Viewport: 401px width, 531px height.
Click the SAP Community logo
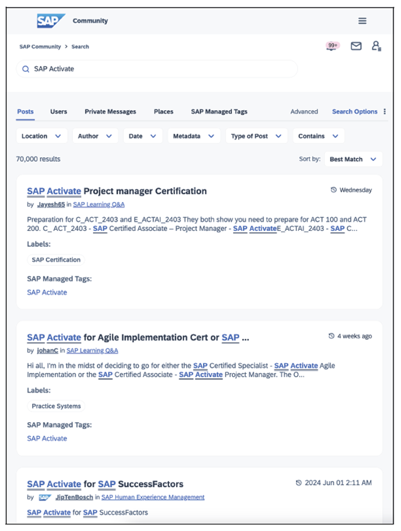pyautogui.click(x=50, y=20)
